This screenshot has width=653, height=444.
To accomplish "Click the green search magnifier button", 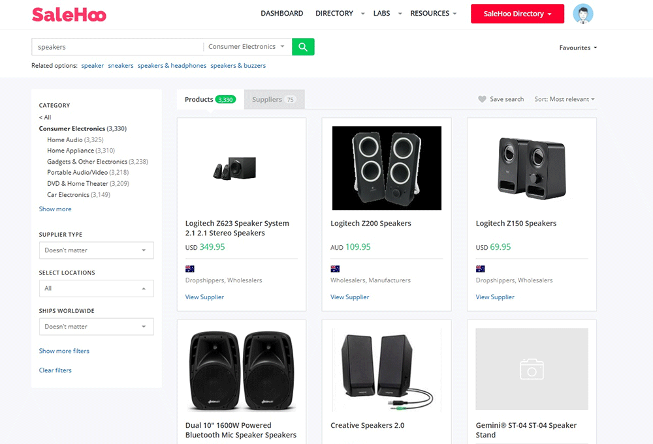I will pos(303,47).
